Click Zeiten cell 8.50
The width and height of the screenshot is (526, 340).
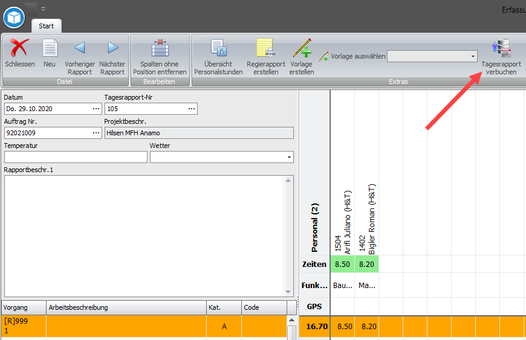pyautogui.click(x=342, y=264)
